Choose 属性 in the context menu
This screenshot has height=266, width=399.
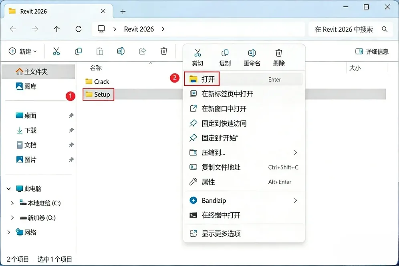(244, 182)
